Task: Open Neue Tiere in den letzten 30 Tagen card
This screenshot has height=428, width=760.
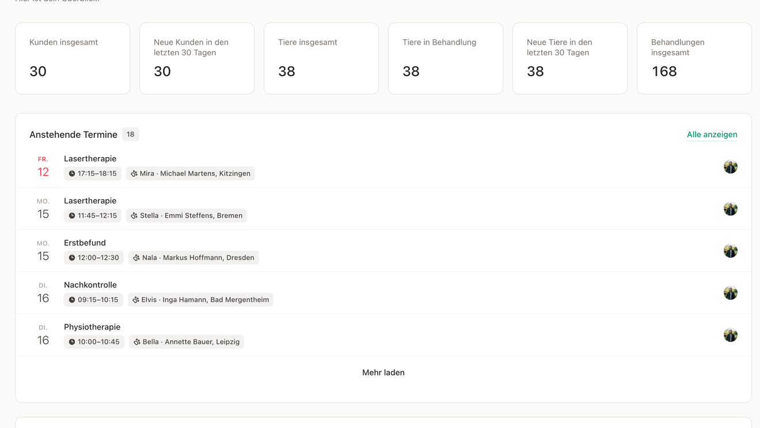Action: [x=570, y=59]
